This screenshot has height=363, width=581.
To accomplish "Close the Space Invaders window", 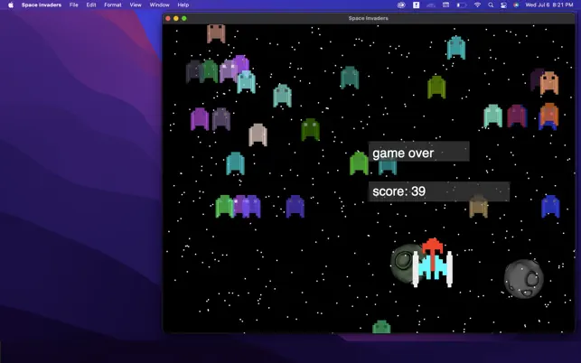I will tap(168, 18).
